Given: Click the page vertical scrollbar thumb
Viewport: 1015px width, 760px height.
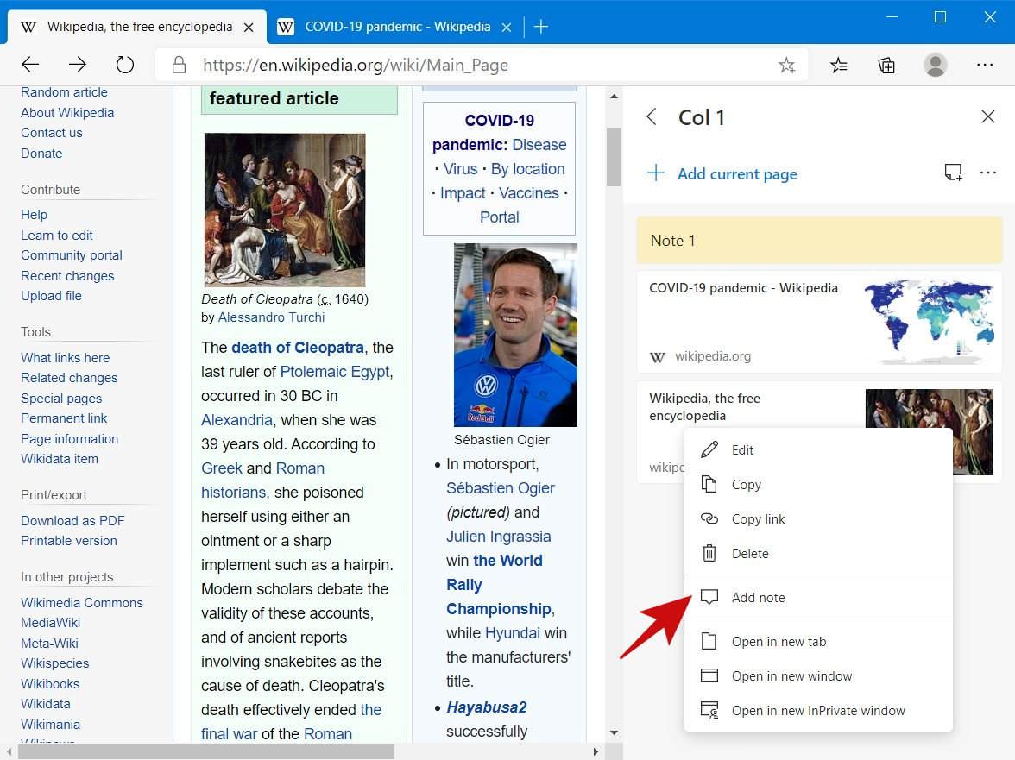Looking at the screenshot, I should click(x=614, y=156).
